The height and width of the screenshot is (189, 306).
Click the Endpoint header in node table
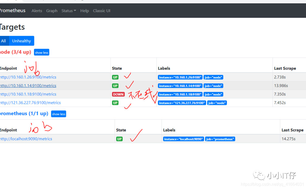click(8, 68)
